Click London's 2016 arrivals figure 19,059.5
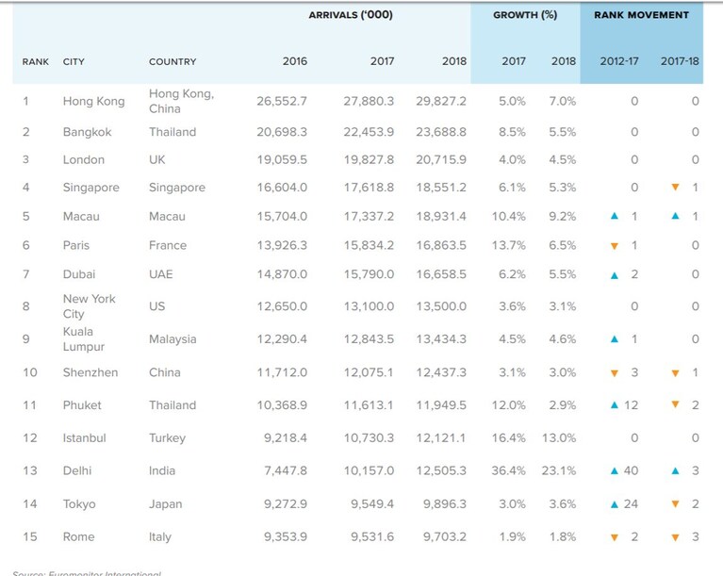The height and width of the screenshot is (576, 723). click(282, 159)
